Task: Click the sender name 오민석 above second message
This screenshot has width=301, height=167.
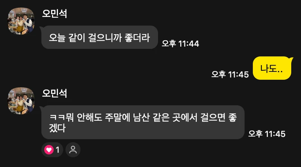Action: click(55, 93)
